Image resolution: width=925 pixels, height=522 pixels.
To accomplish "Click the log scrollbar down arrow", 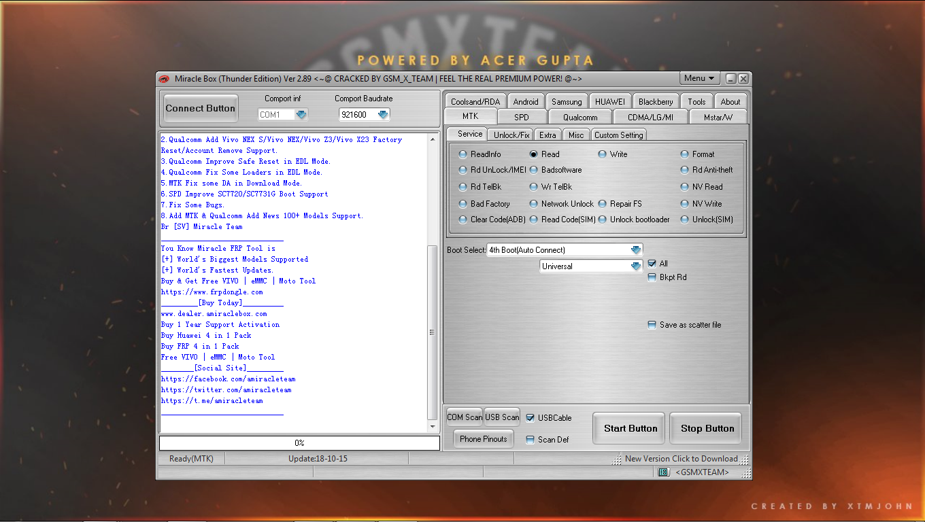I will pos(432,426).
